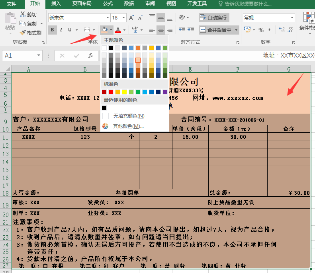The height and width of the screenshot is (273, 315).
Task: Click the Paste (粘贴) clipboard icon
Action: [x=10, y=18]
